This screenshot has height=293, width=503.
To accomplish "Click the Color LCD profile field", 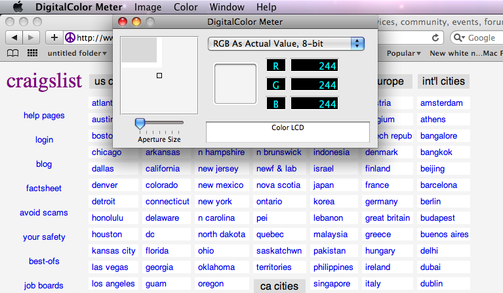I will click(x=288, y=132).
